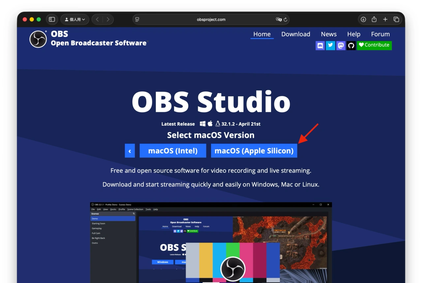Click the Free and open source sentence
422x283 pixels.
click(x=211, y=171)
